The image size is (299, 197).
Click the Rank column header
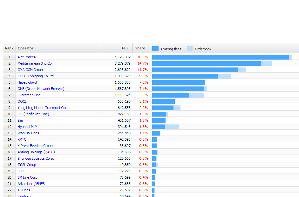[9, 48]
